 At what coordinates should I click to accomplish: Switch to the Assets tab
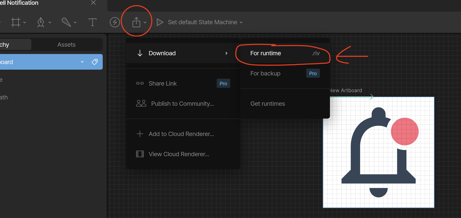67,45
